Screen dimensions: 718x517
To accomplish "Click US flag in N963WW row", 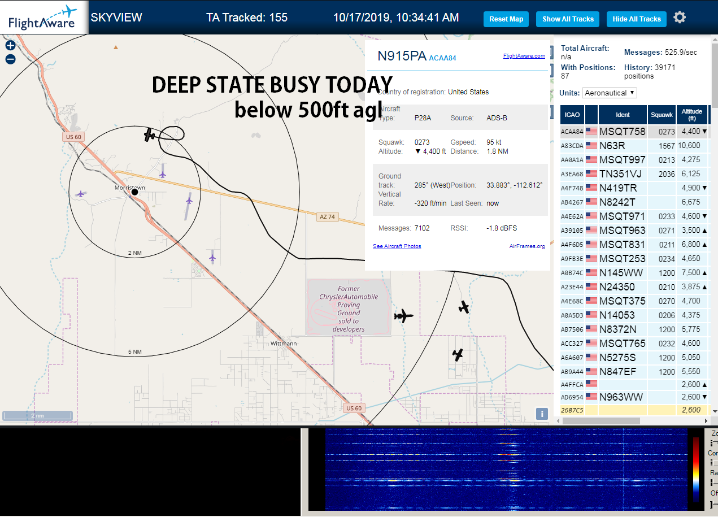I will click(x=591, y=397).
